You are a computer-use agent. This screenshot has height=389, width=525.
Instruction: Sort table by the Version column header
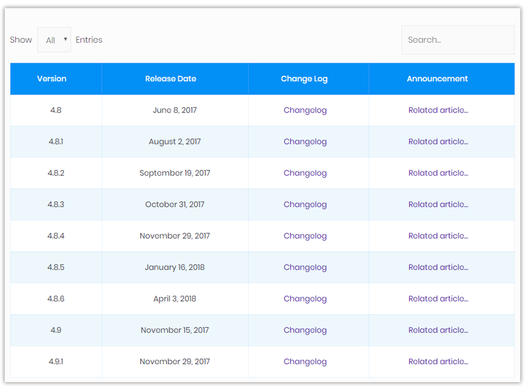click(51, 78)
